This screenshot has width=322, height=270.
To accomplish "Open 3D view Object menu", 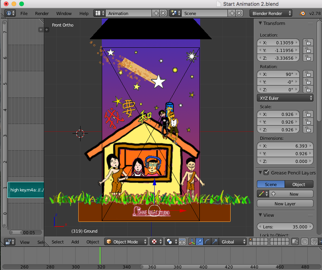I will (93, 241).
